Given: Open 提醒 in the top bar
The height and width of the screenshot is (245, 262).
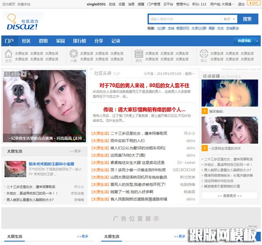Looking at the screenshot, I should (141, 4).
